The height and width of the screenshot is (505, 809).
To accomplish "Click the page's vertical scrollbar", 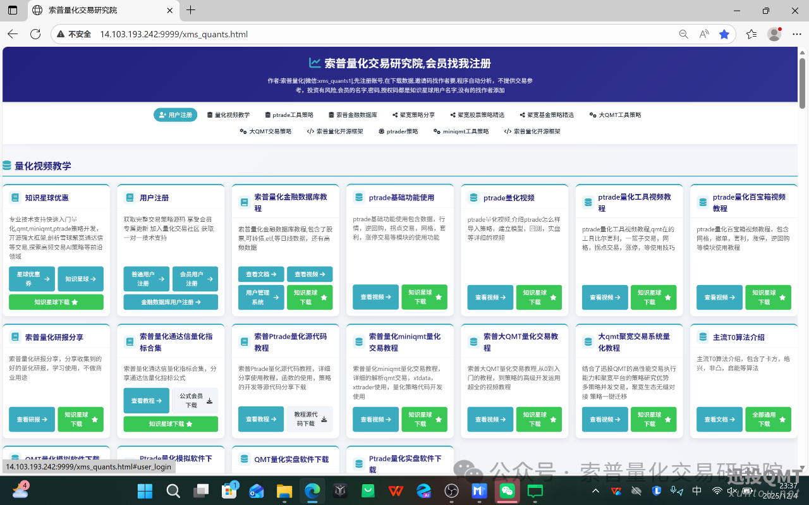I will coord(802,82).
